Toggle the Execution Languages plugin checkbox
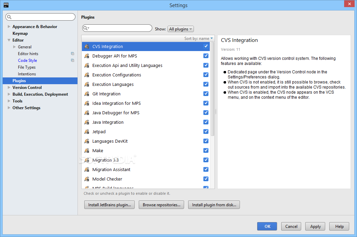 click(206, 84)
